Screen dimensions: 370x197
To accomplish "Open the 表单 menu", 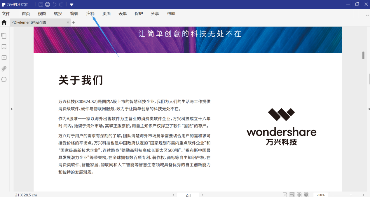I will click(123, 14).
